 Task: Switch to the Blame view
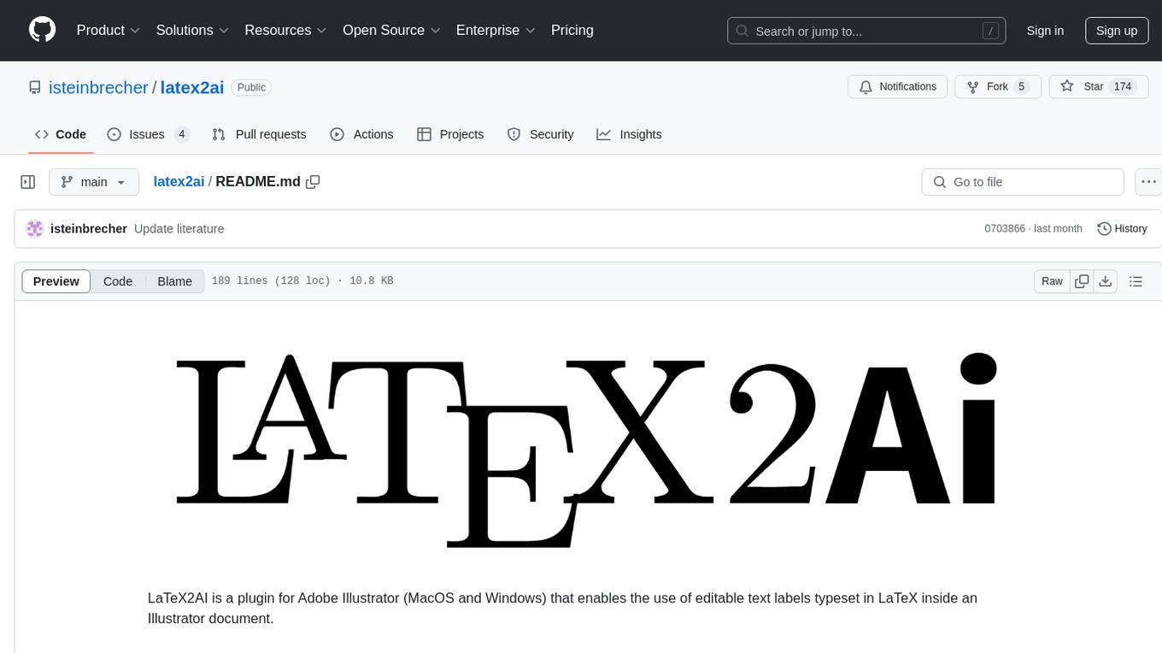coord(175,281)
